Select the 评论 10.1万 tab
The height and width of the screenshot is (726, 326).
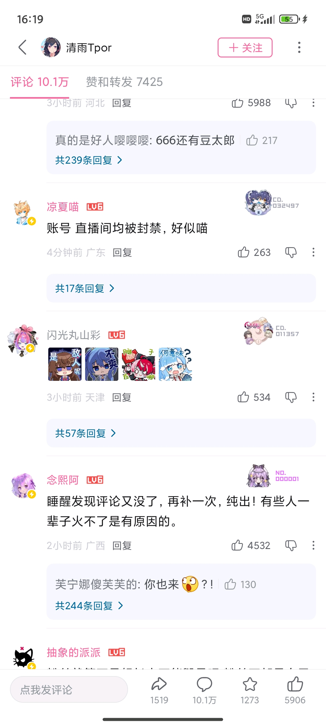click(x=40, y=82)
